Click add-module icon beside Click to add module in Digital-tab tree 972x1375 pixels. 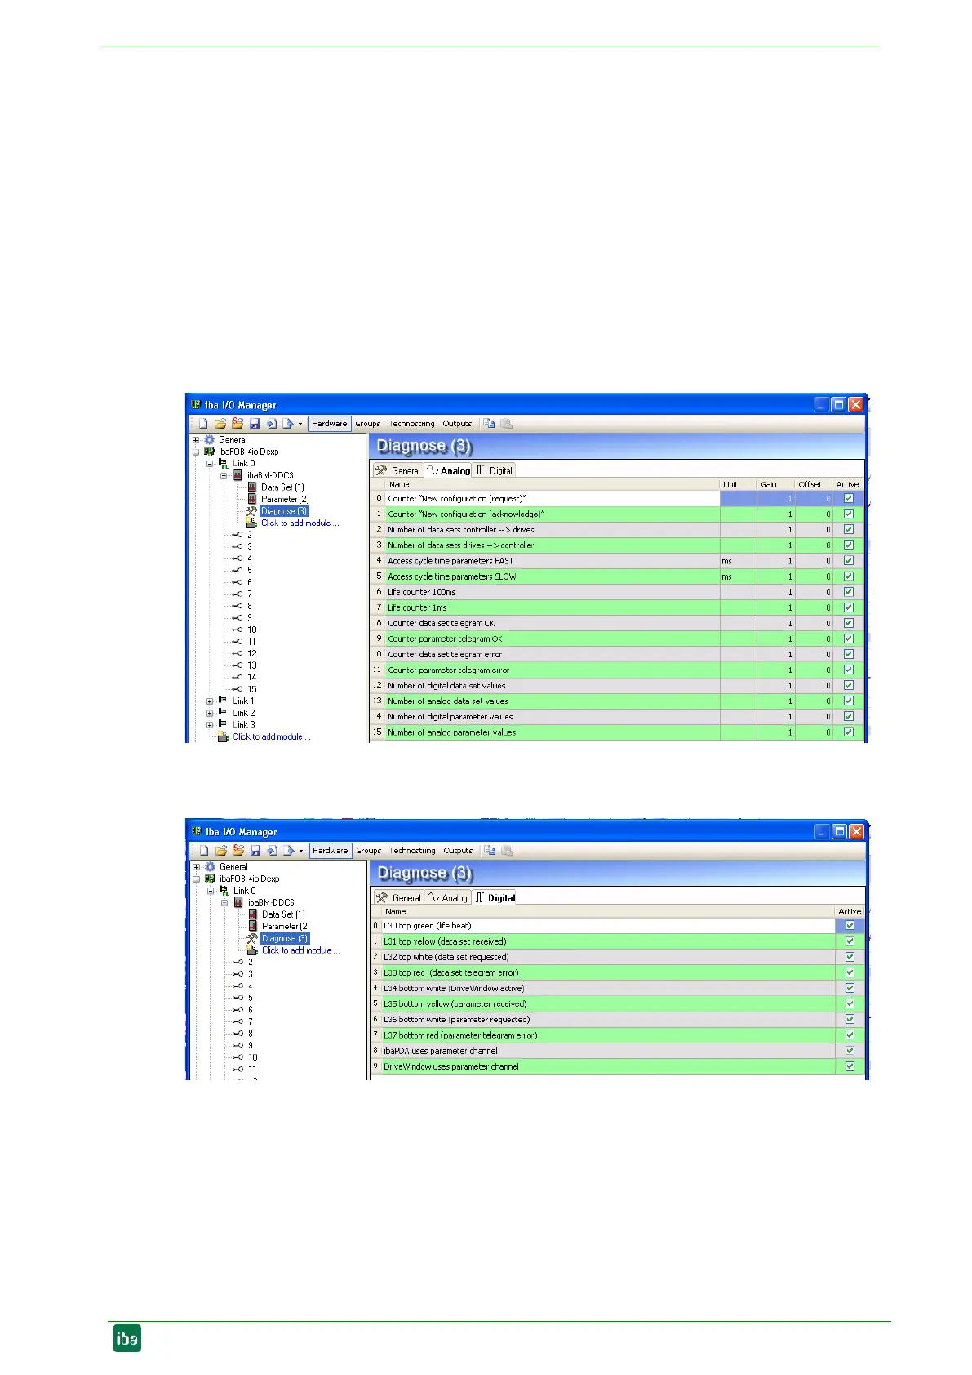coord(252,950)
